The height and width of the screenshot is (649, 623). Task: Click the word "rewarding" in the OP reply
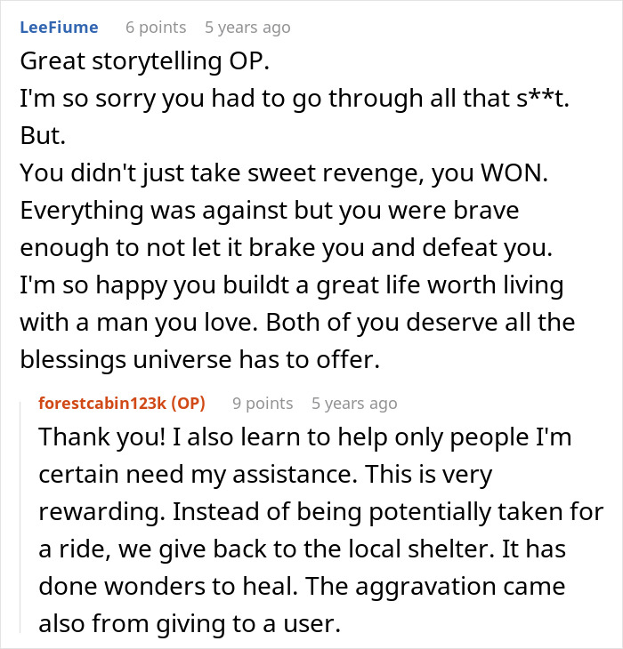tap(87, 513)
